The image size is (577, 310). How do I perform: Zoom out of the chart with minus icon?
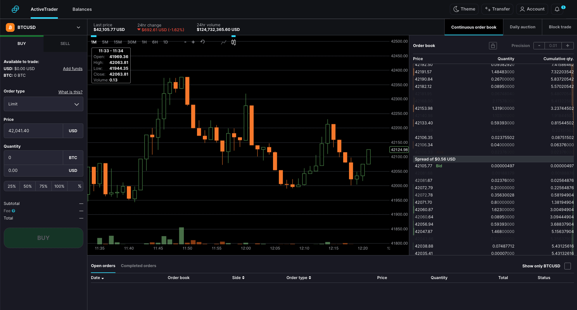pyautogui.click(x=185, y=42)
